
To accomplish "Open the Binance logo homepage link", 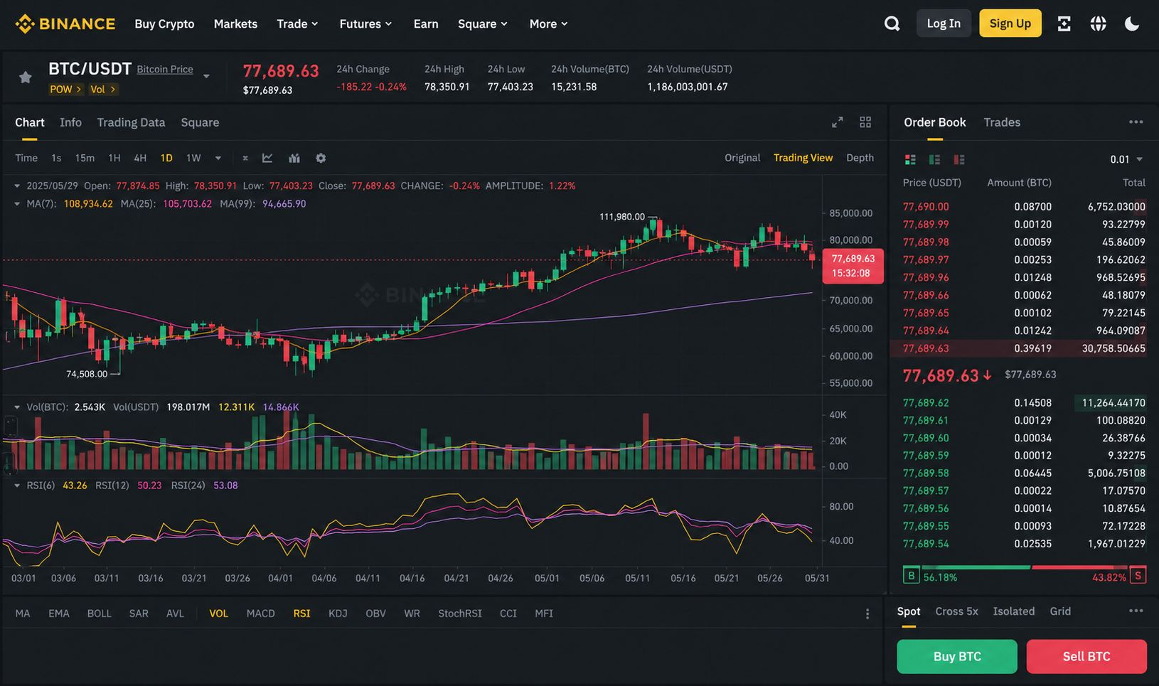I will click(x=65, y=23).
